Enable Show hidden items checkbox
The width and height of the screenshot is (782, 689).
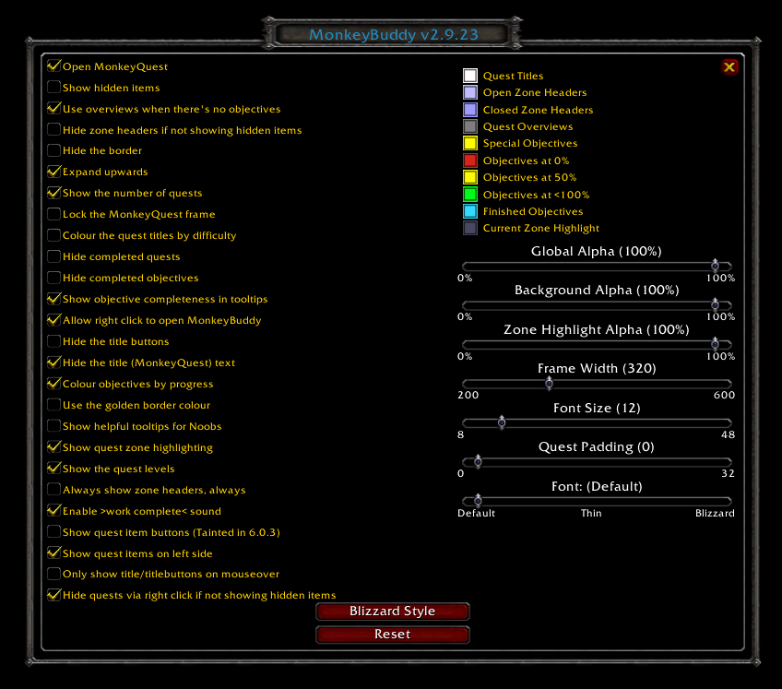[x=54, y=88]
